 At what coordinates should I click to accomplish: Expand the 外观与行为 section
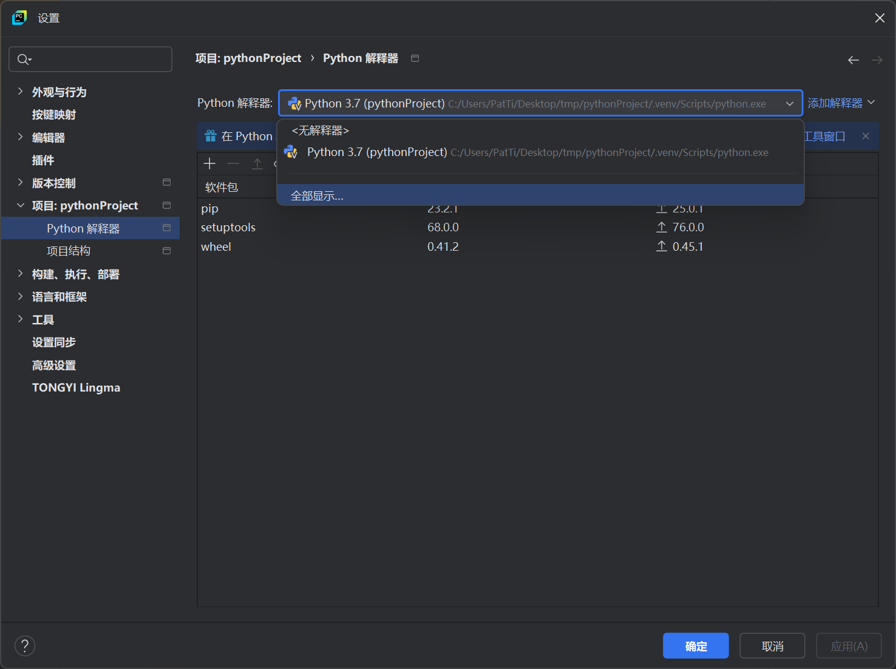(20, 91)
